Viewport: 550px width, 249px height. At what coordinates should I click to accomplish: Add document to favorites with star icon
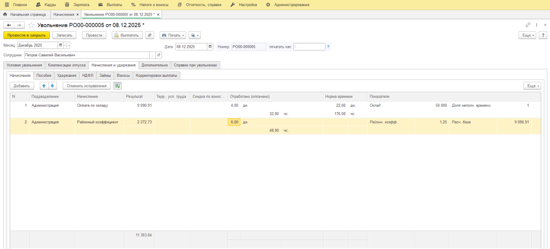point(31,25)
